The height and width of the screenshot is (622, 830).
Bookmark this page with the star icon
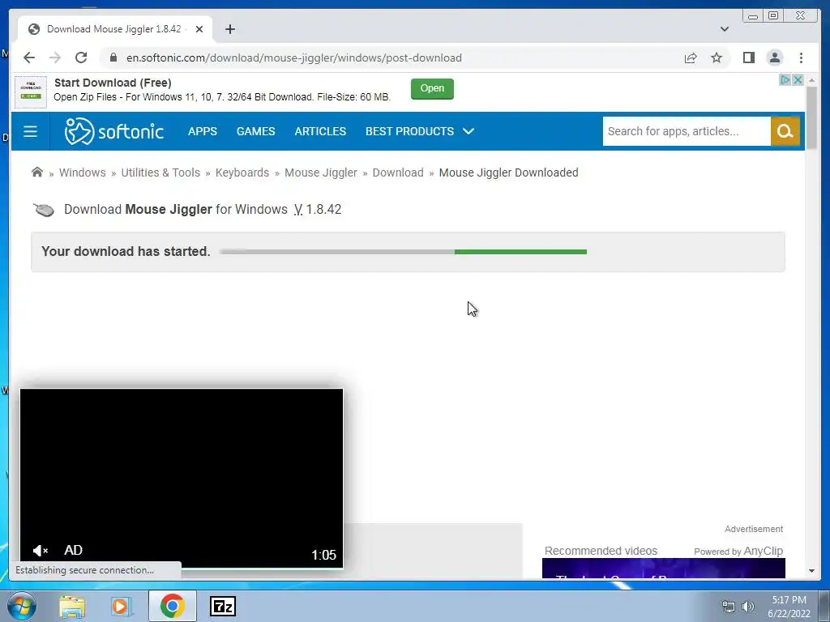717,58
